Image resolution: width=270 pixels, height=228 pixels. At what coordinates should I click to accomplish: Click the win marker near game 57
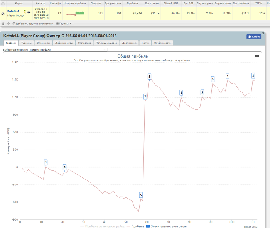click(x=141, y=195)
